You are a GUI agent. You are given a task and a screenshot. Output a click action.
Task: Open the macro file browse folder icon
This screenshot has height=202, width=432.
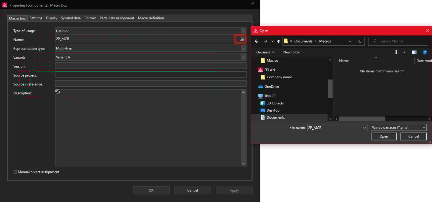pyautogui.click(x=242, y=39)
